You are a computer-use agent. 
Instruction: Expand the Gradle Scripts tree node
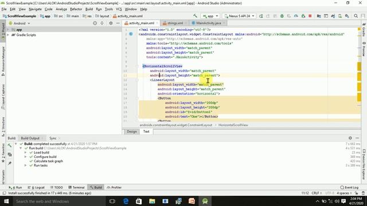8,35
